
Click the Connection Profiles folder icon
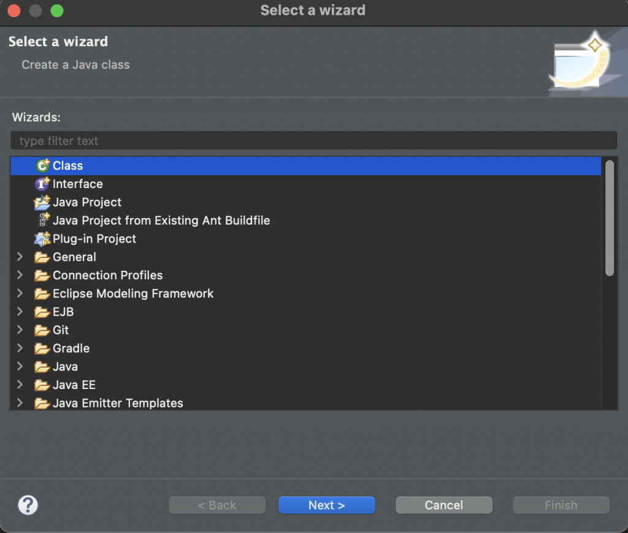tap(42, 275)
